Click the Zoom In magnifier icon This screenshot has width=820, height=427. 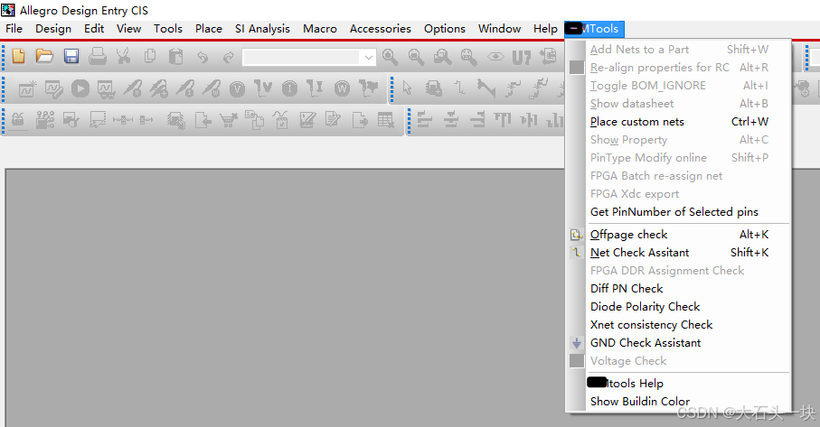point(391,56)
